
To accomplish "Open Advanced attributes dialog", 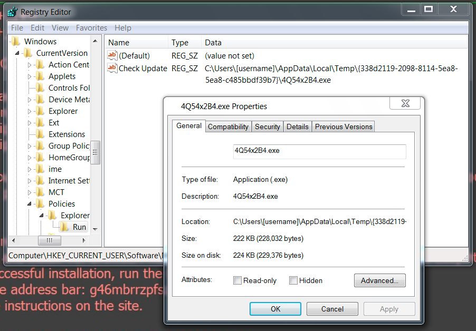I will tap(380, 280).
